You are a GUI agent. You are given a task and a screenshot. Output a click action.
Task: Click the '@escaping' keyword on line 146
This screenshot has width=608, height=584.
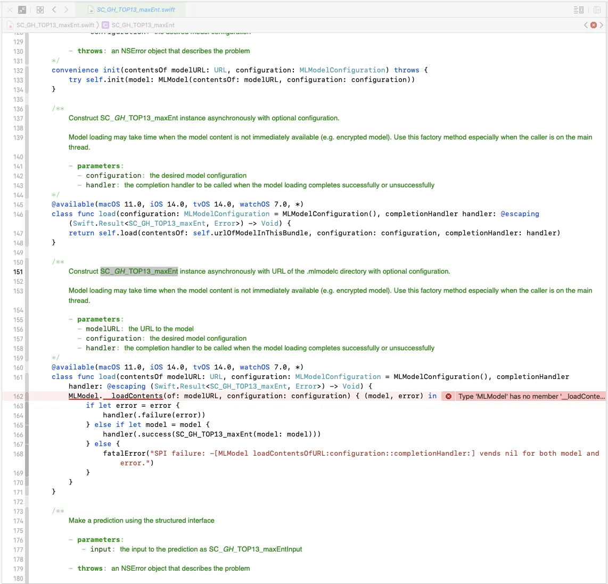click(520, 213)
